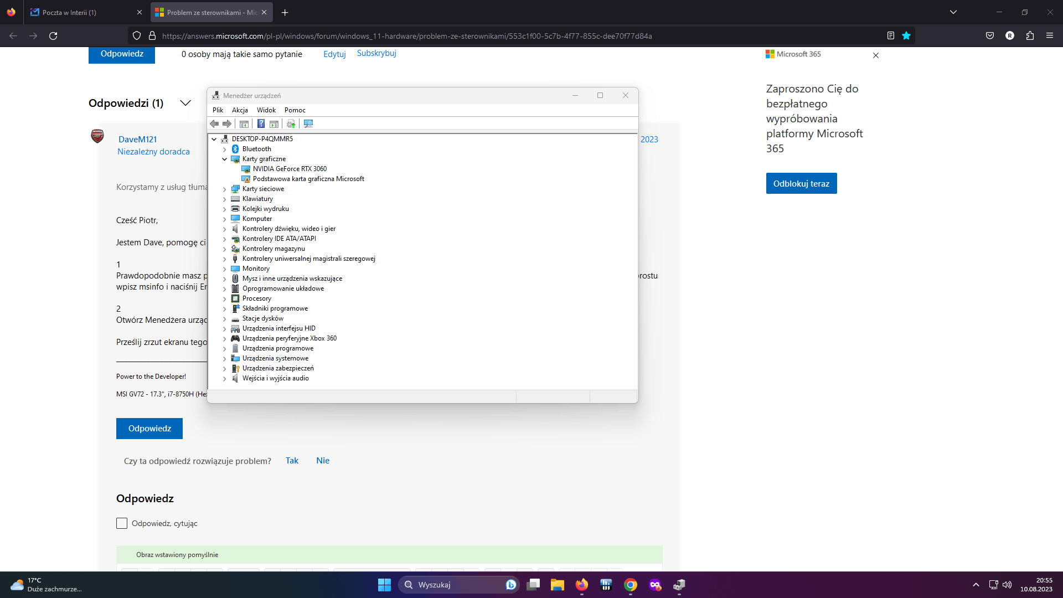This screenshot has width=1063, height=598.
Task: Click the Show/Hide Console Tree icon
Action: tap(244, 123)
